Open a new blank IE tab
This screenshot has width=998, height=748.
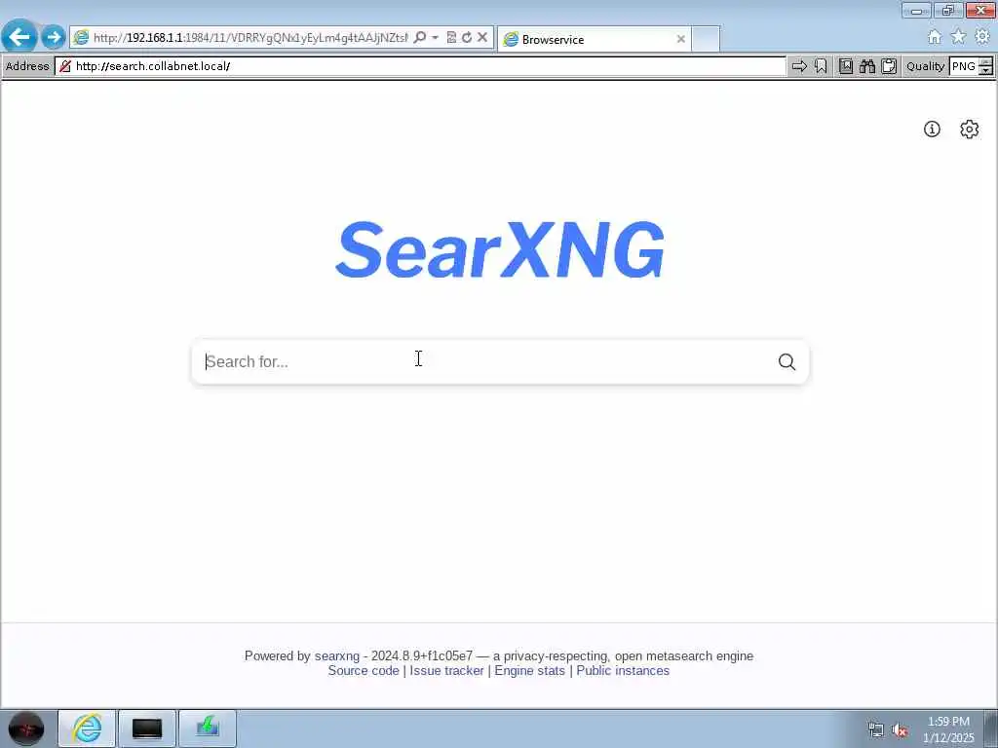[x=706, y=39]
